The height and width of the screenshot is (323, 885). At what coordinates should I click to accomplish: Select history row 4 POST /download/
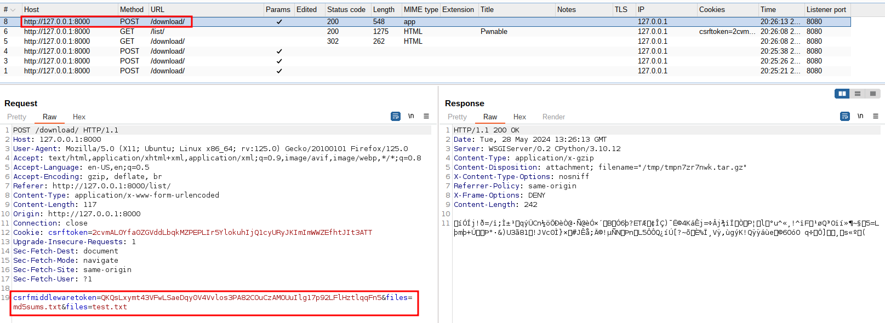tap(425, 51)
